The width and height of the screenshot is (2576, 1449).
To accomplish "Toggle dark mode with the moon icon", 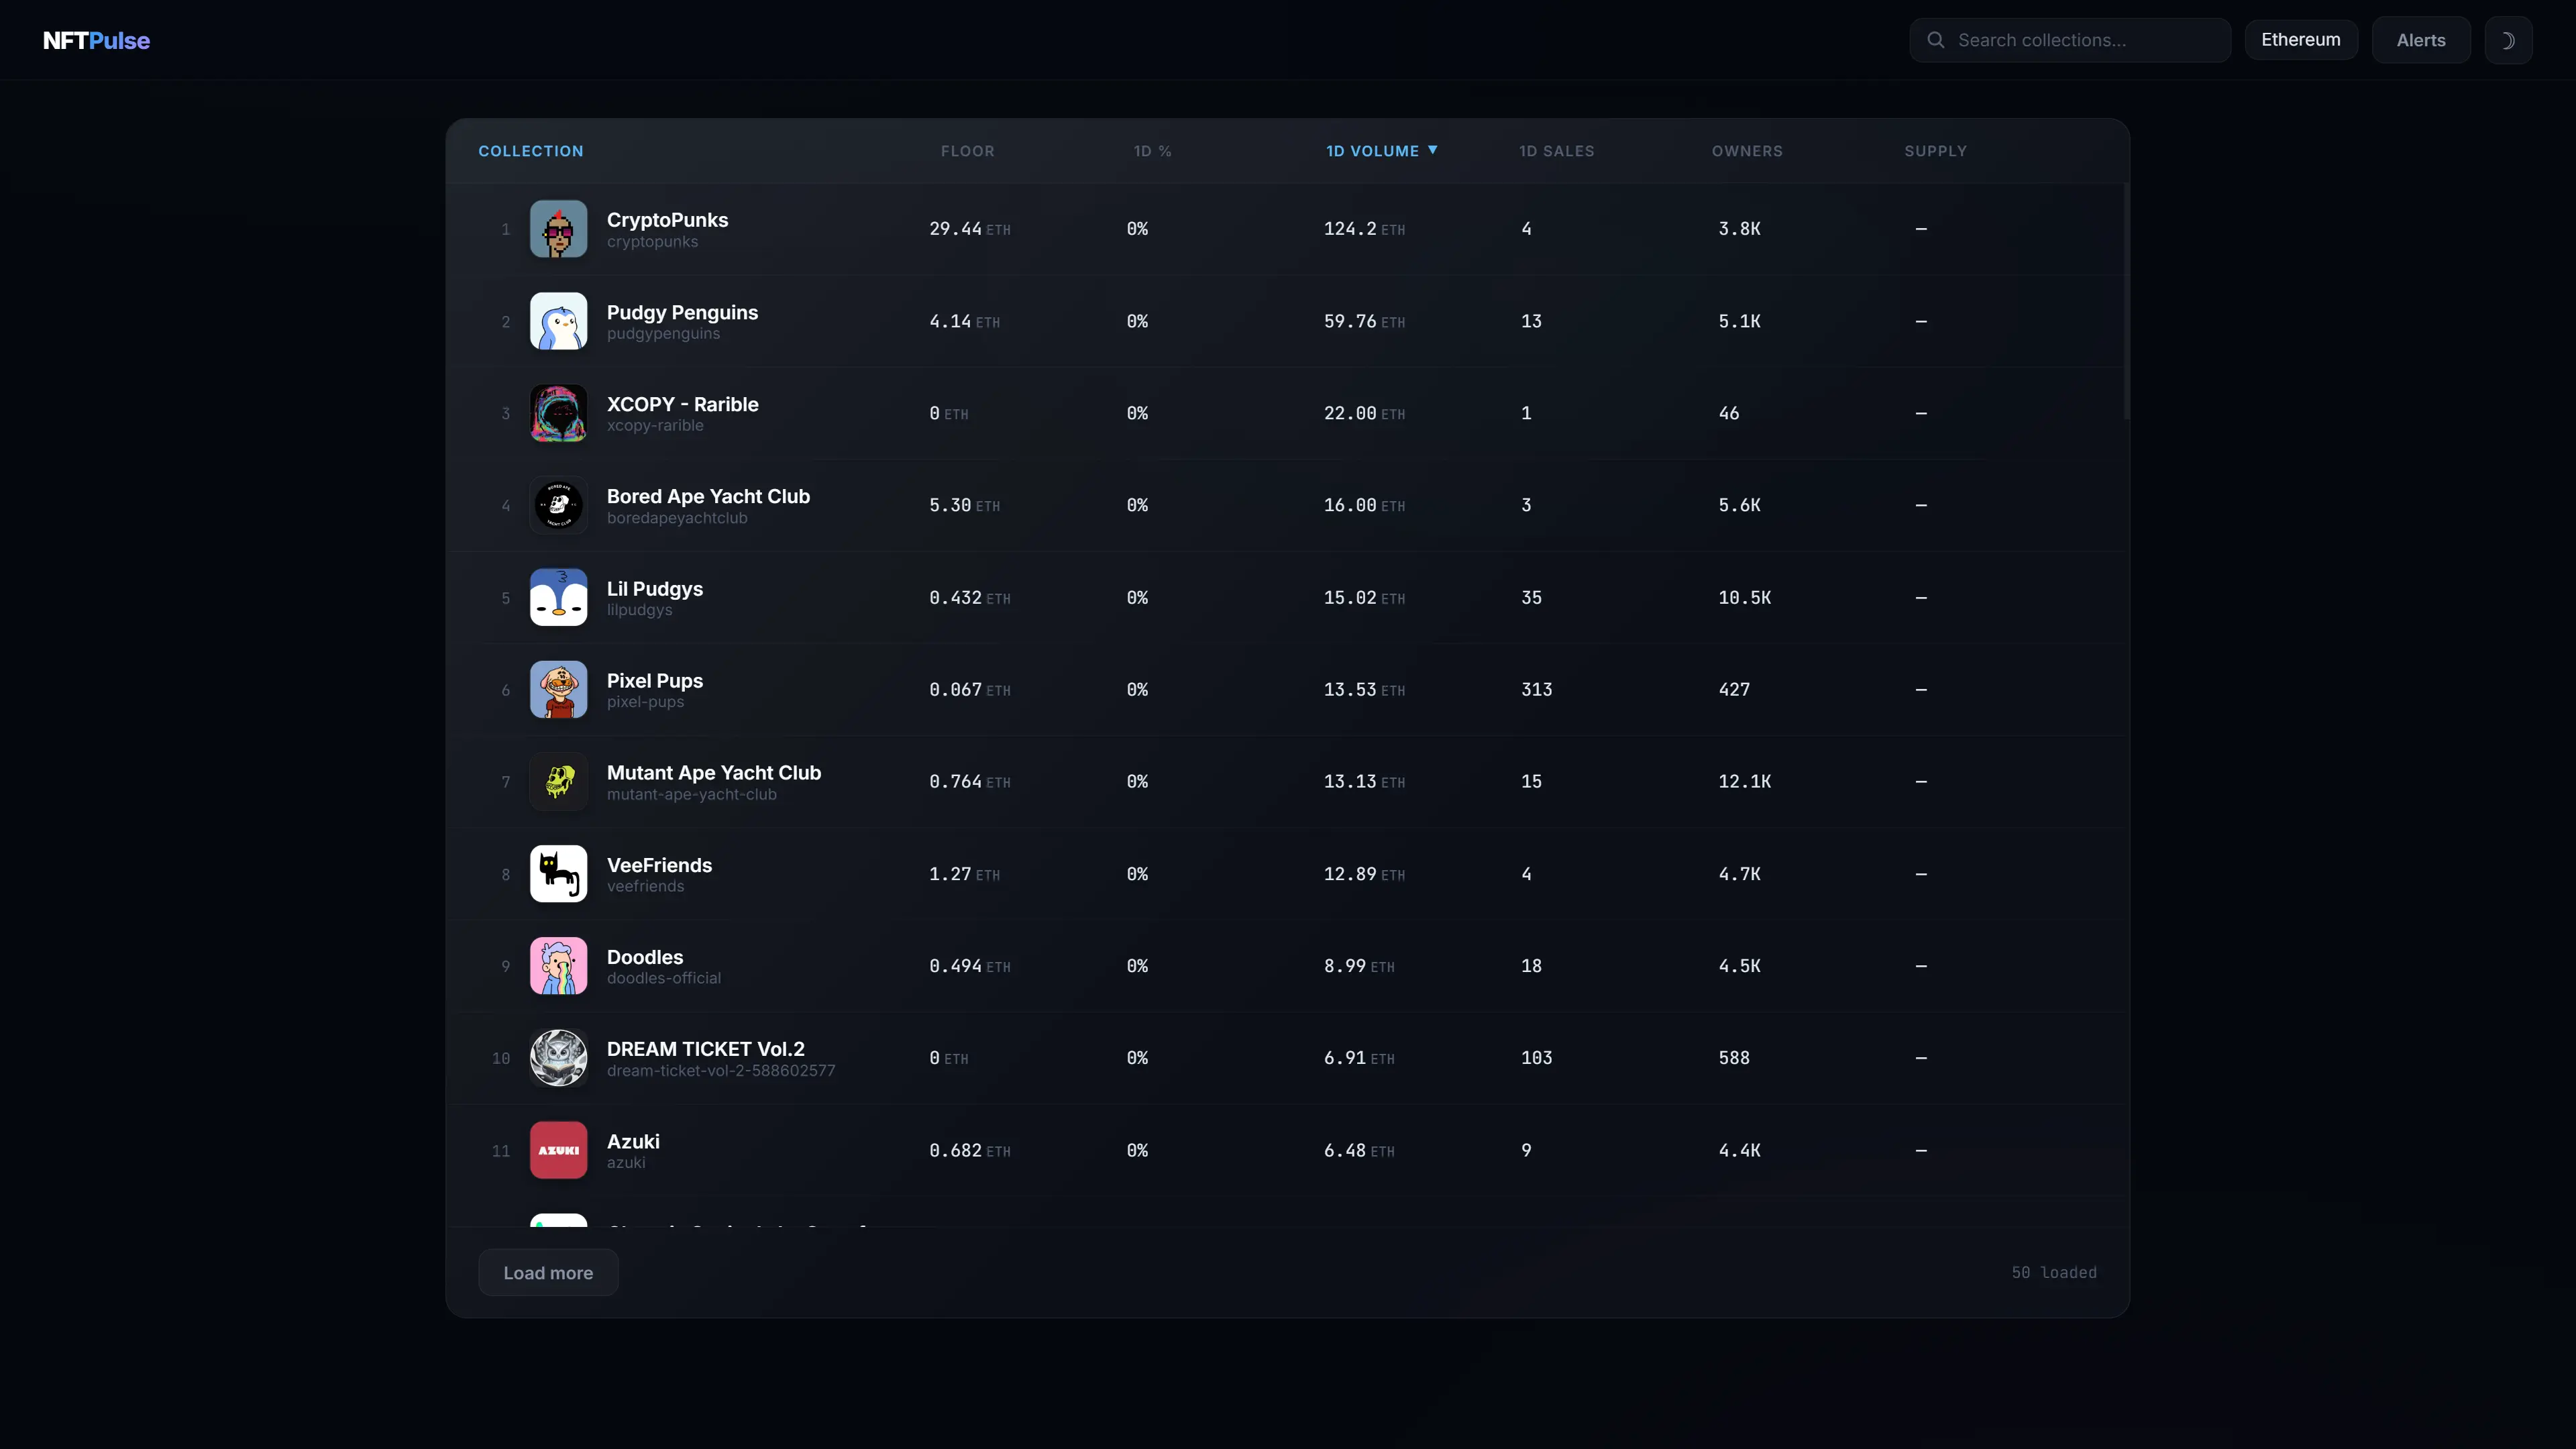I will (x=2510, y=39).
